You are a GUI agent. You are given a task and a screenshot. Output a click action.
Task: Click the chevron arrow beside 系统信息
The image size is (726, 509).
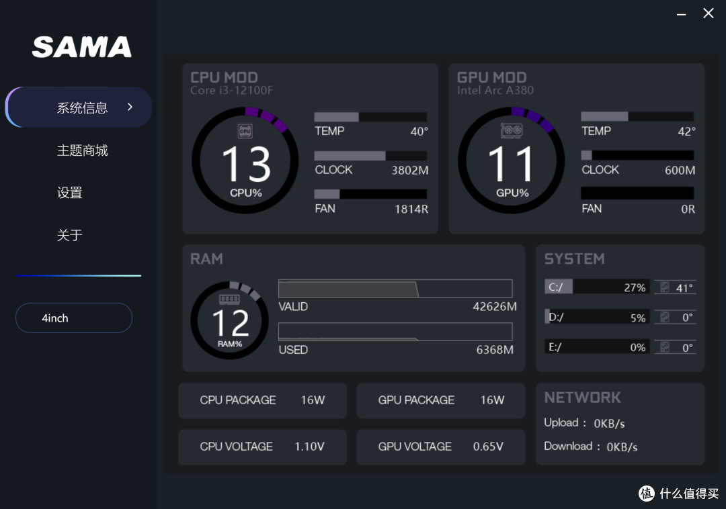point(130,107)
